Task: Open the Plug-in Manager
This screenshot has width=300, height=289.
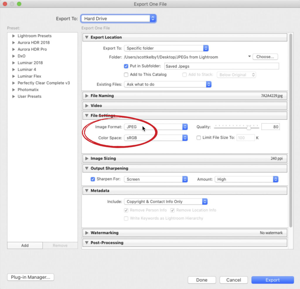Action: 30,277
